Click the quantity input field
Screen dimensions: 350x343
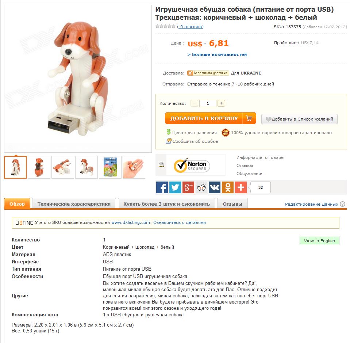(x=208, y=103)
